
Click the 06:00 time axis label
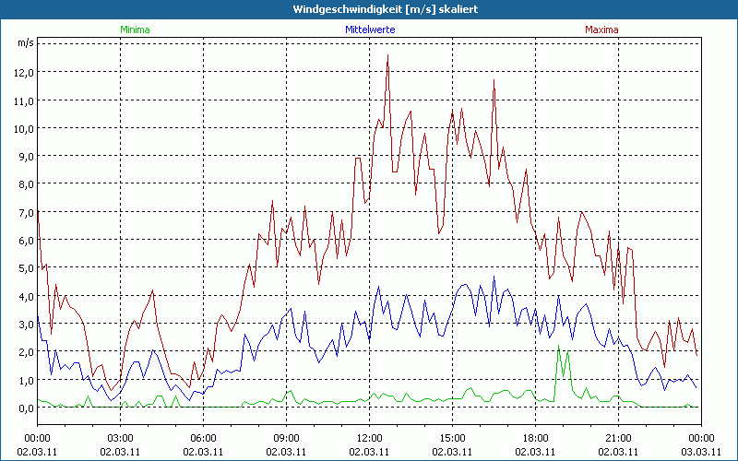(x=203, y=439)
